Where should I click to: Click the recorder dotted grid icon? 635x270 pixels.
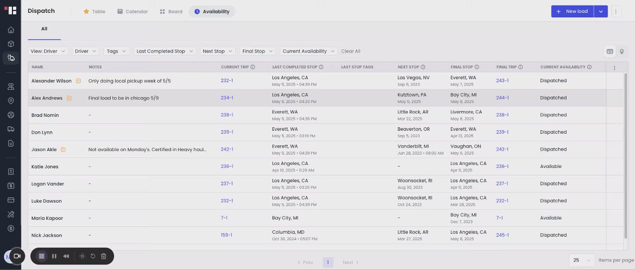(82, 256)
